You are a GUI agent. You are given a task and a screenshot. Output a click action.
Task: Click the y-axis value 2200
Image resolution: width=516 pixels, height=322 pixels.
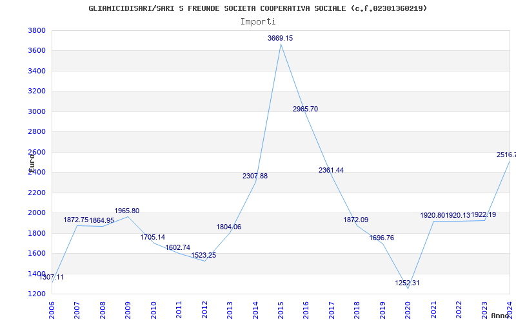coord(37,193)
